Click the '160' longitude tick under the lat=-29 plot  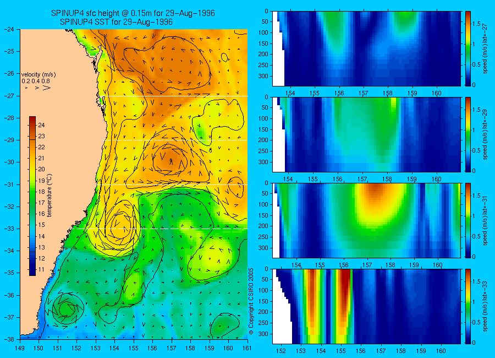tap(437, 180)
